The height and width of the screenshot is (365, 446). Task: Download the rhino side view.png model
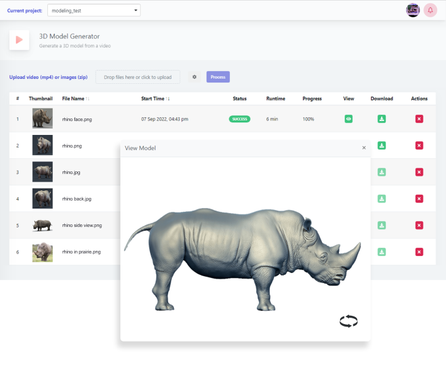coord(382,225)
